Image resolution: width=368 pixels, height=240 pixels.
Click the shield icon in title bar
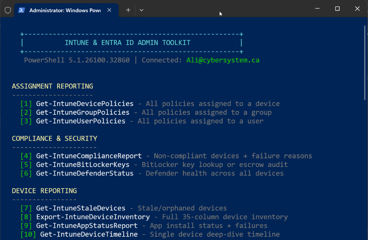click(x=8, y=10)
